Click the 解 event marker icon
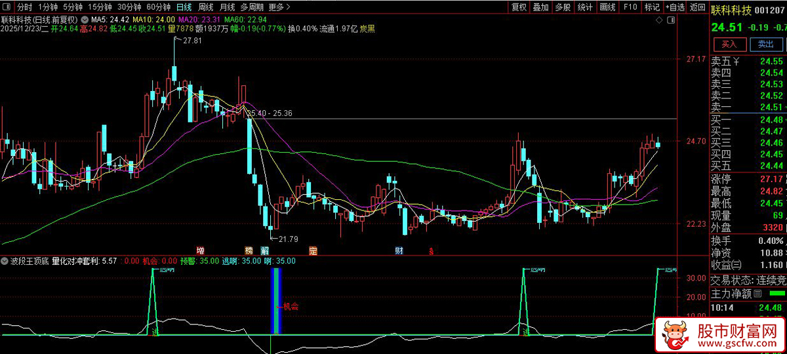Viewport: 787px width, 354px height. (x=264, y=250)
